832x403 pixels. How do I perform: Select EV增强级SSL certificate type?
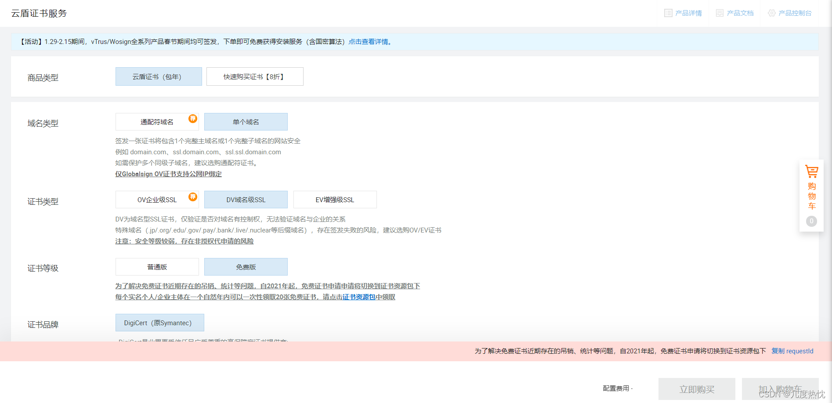[x=335, y=200]
